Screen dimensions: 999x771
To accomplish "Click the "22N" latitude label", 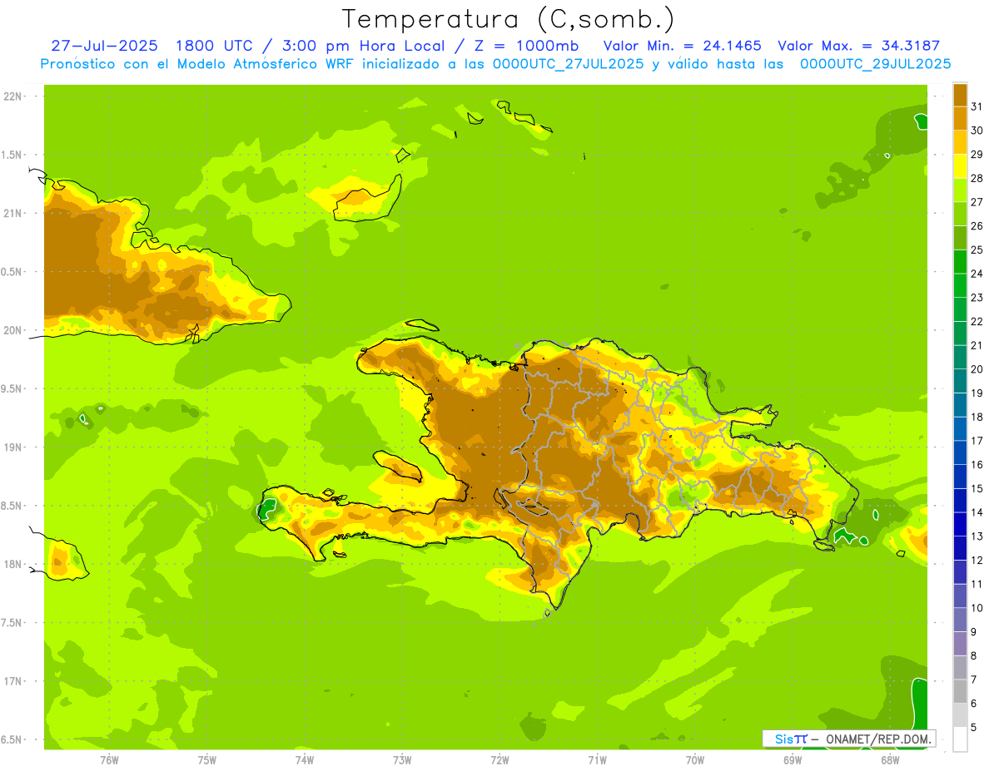I will coord(14,96).
